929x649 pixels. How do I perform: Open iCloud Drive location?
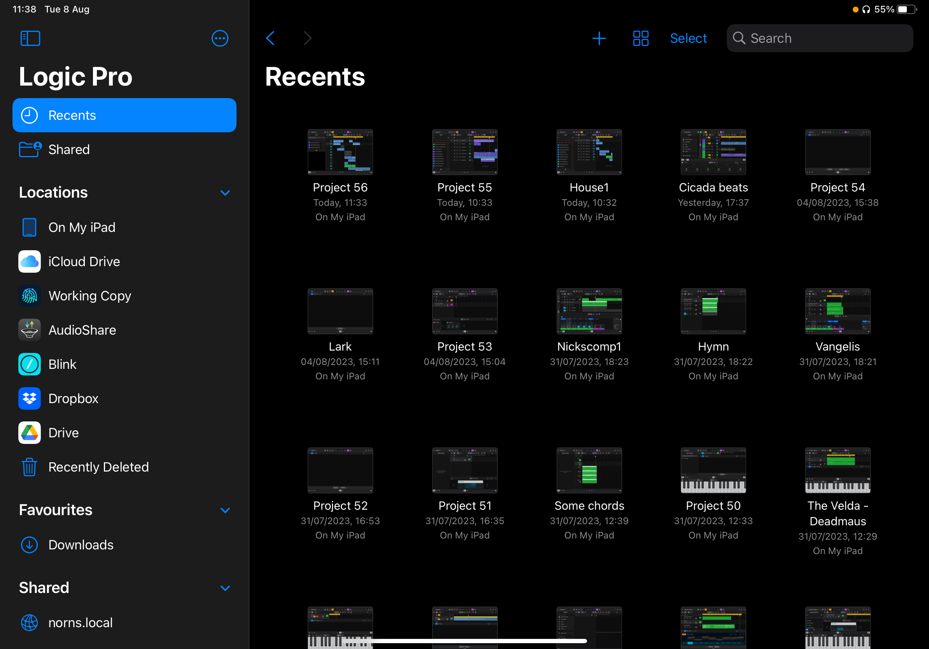(x=124, y=261)
